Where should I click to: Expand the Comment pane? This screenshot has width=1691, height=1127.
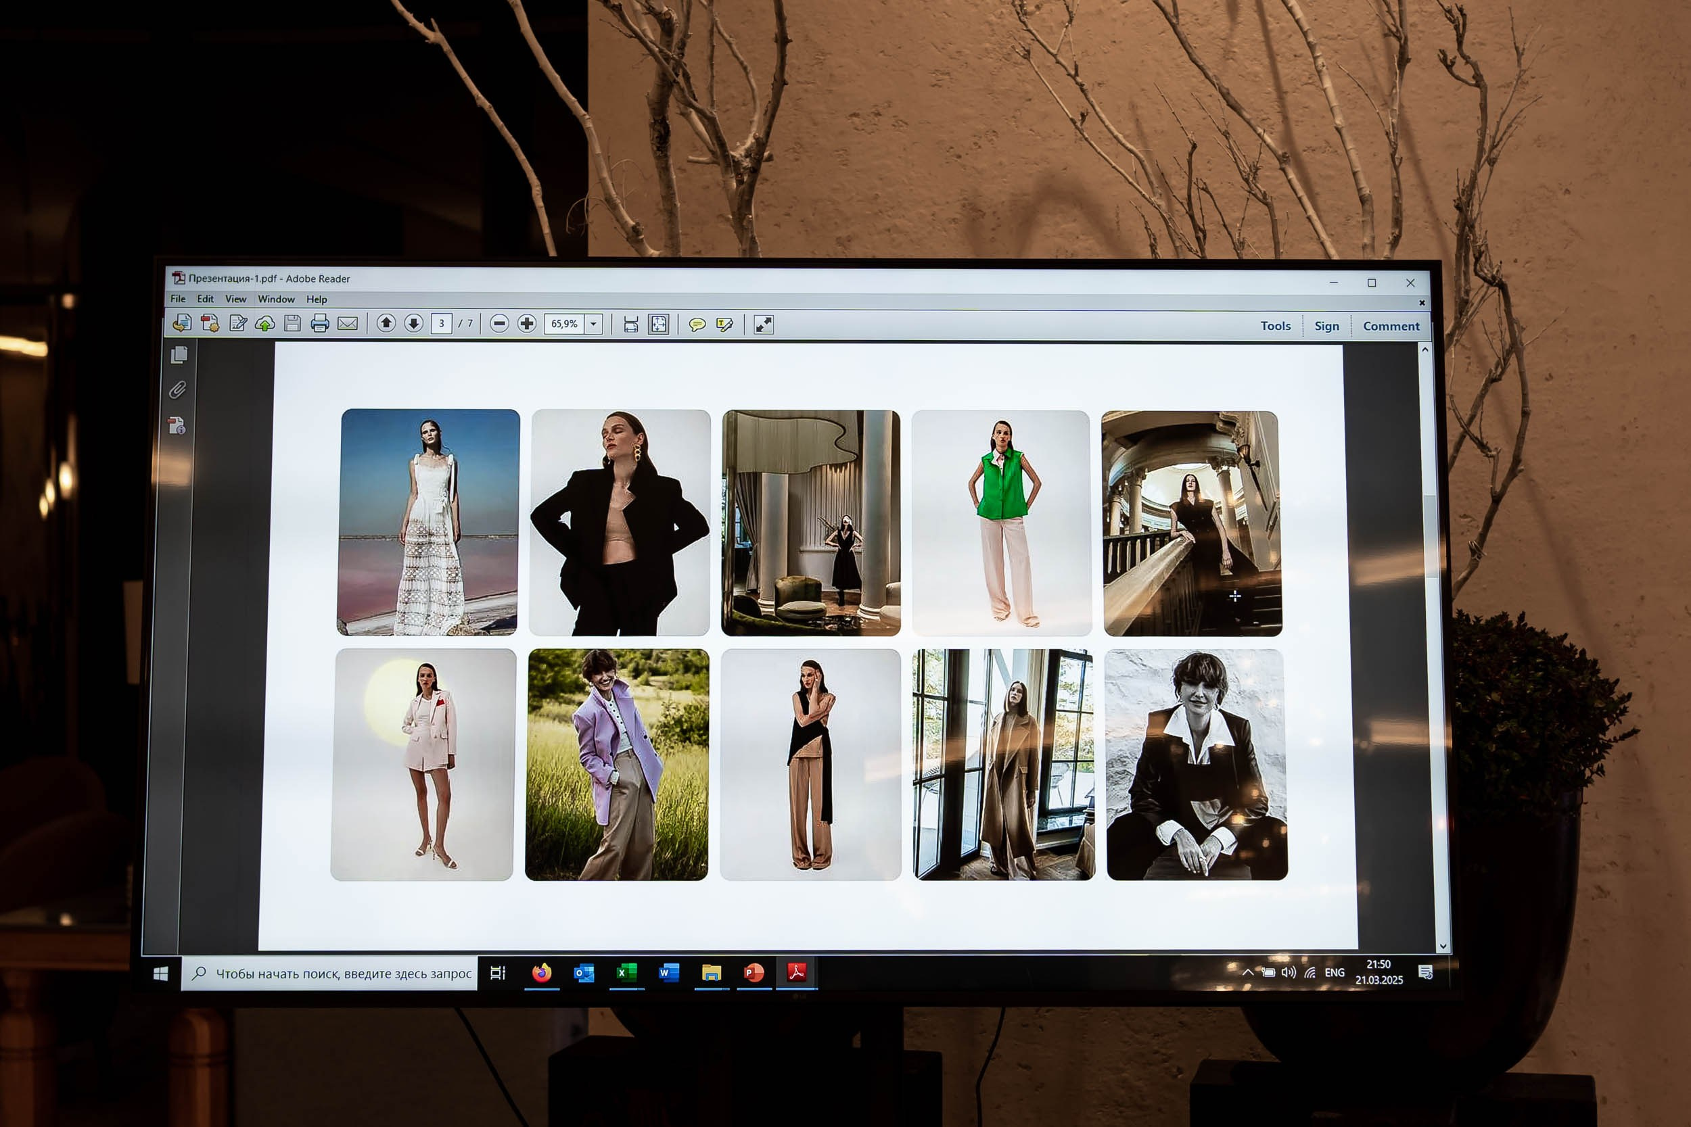(x=1391, y=327)
